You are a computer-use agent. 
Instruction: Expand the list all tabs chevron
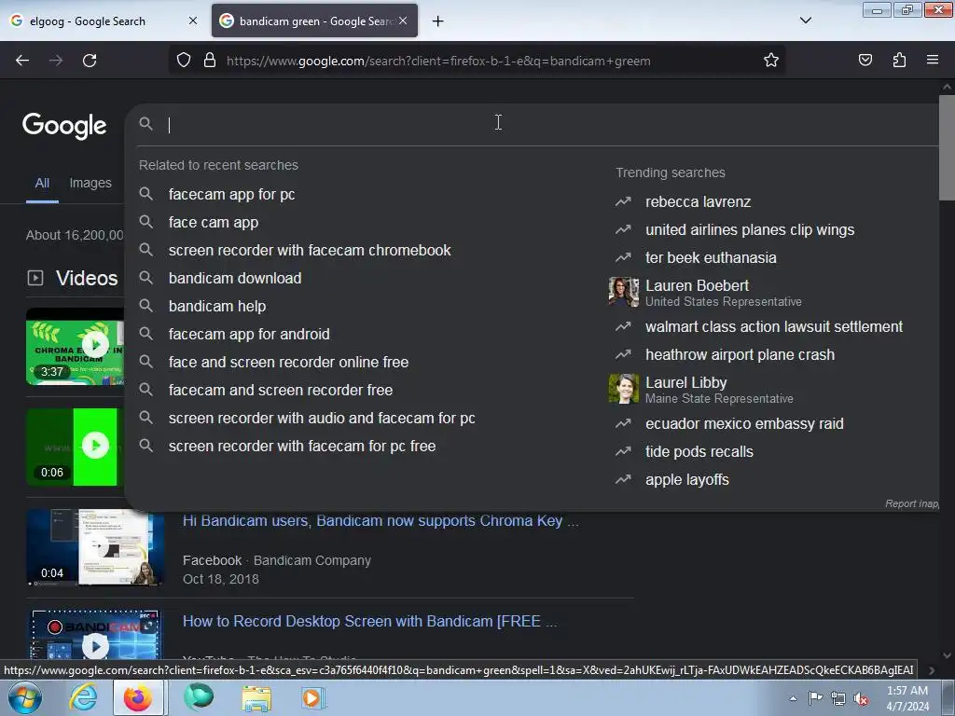coord(805,21)
